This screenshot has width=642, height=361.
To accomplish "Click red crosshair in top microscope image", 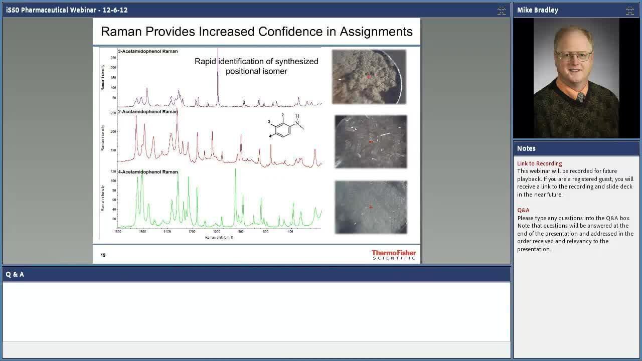I will (x=369, y=77).
